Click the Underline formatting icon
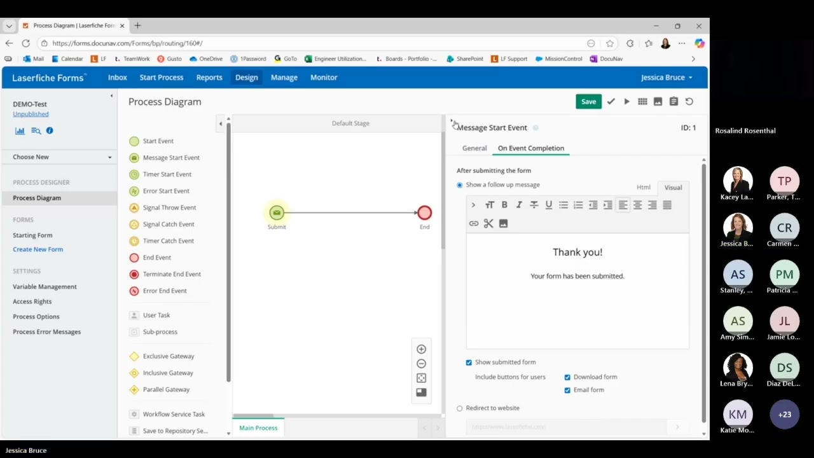Screen dimensions: 814x458 click(548, 205)
